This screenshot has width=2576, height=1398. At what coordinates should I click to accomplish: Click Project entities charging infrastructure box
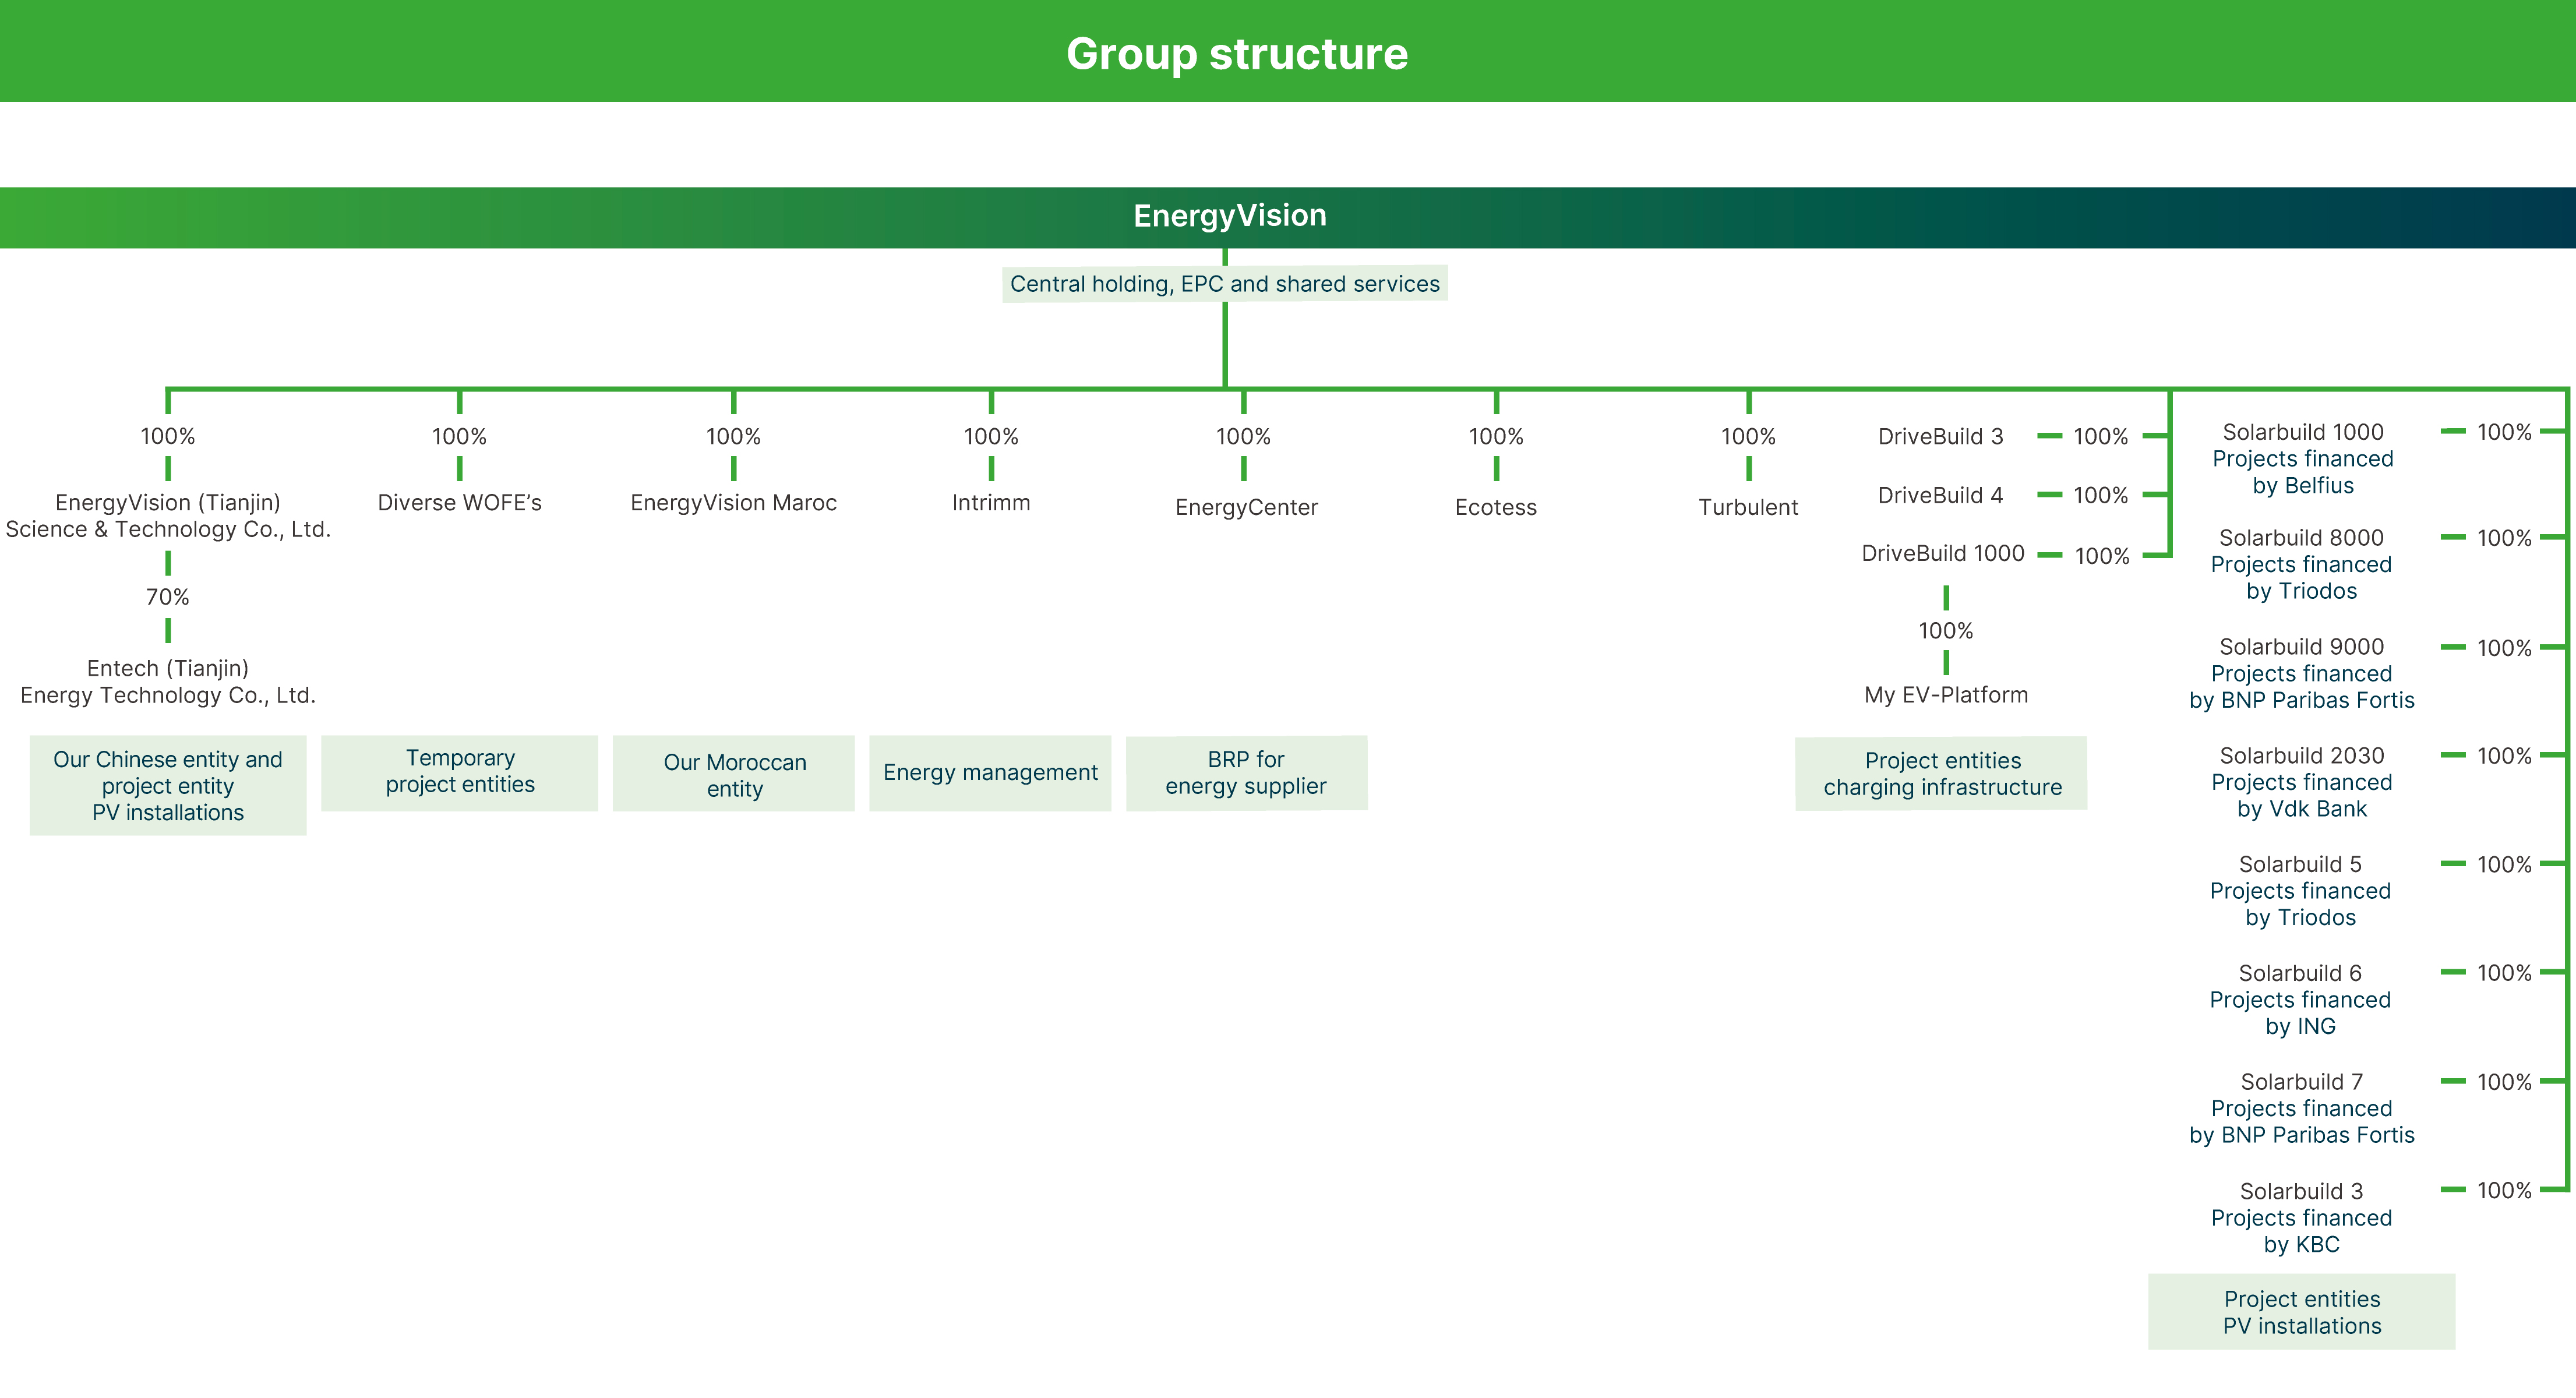[x=1941, y=774]
